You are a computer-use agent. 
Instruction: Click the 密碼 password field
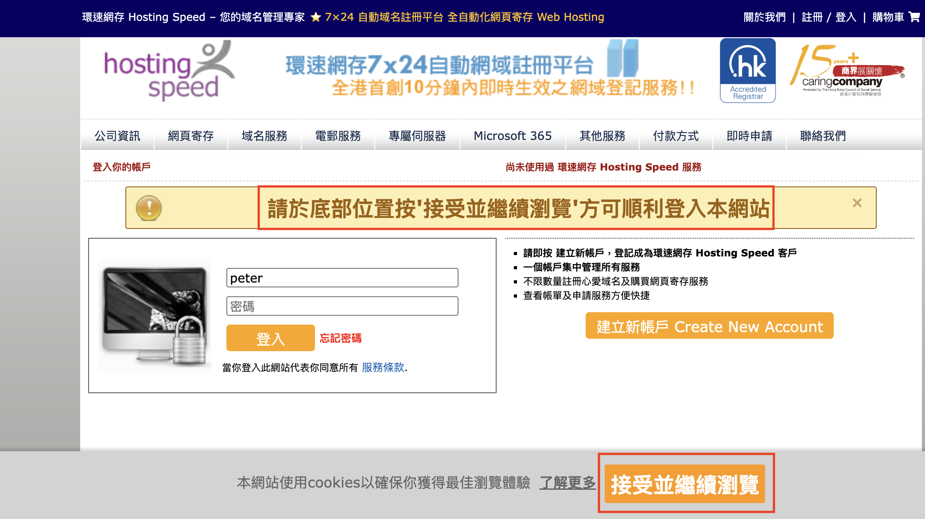342,306
